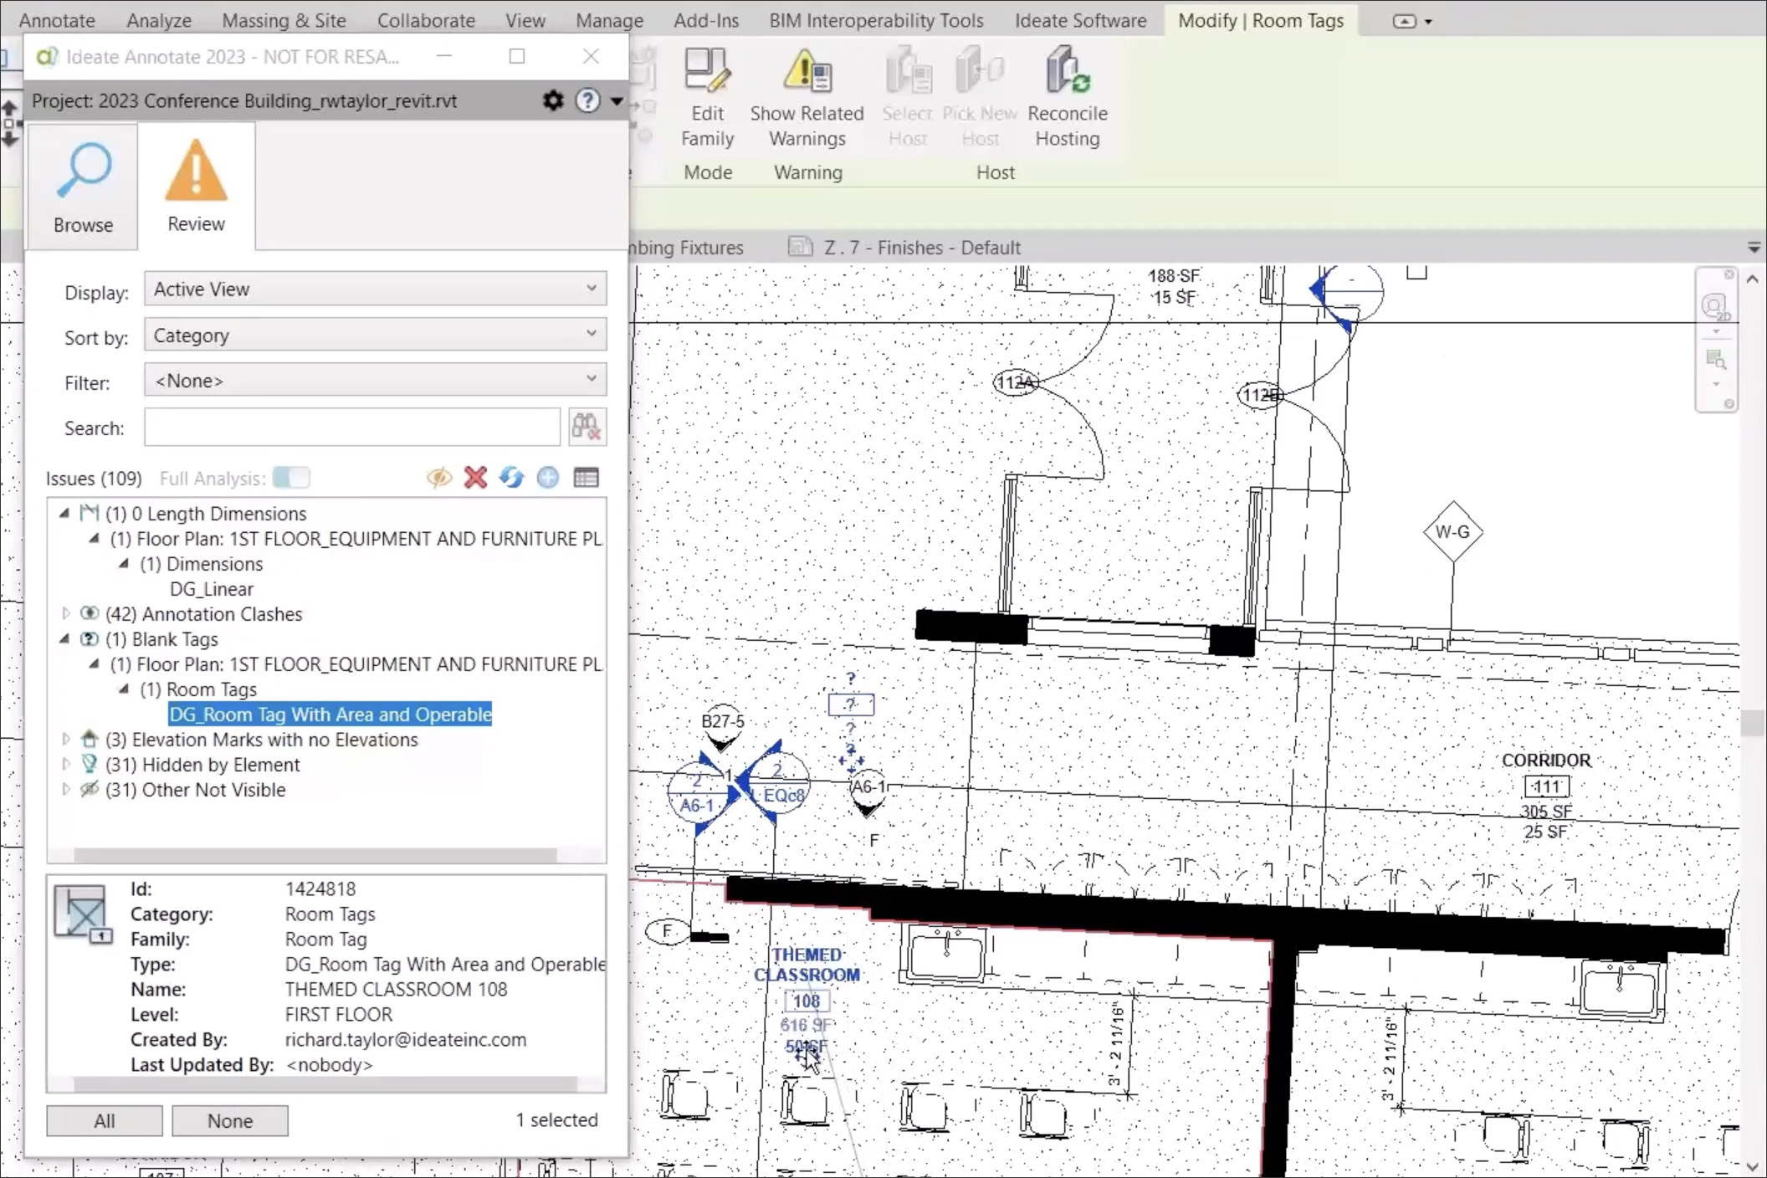Viewport: 1767px width, 1178px height.
Task: Click the CORRIDOR 111 room tag
Action: (x=1546, y=795)
